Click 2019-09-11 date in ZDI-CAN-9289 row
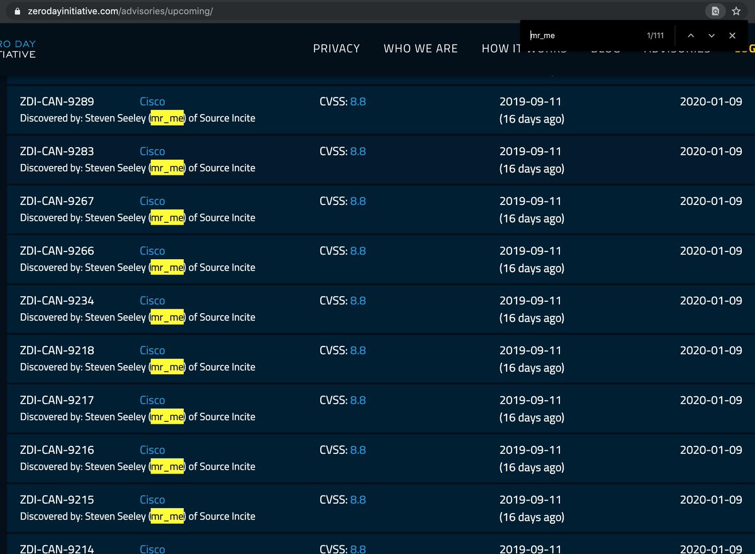 click(x=530, y=101)
